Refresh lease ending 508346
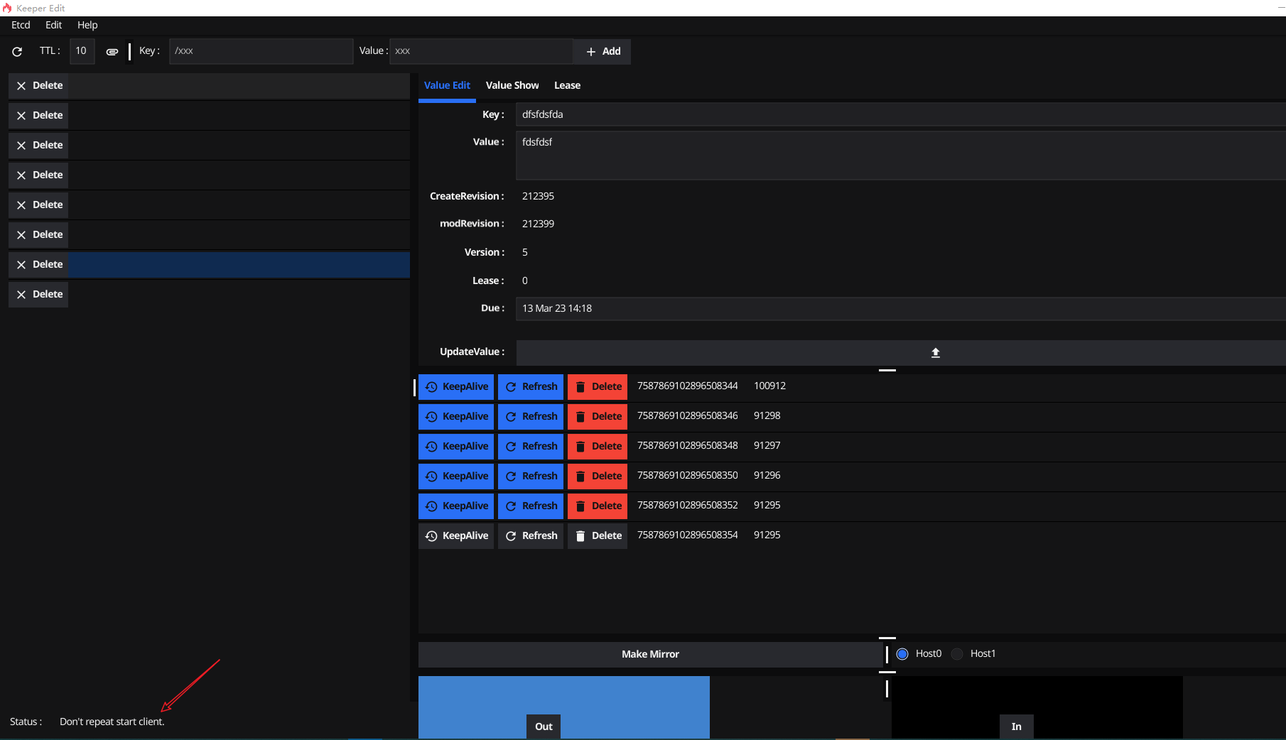The height and width of the screenshot is (740, 1286). click(x=531, y=417)
